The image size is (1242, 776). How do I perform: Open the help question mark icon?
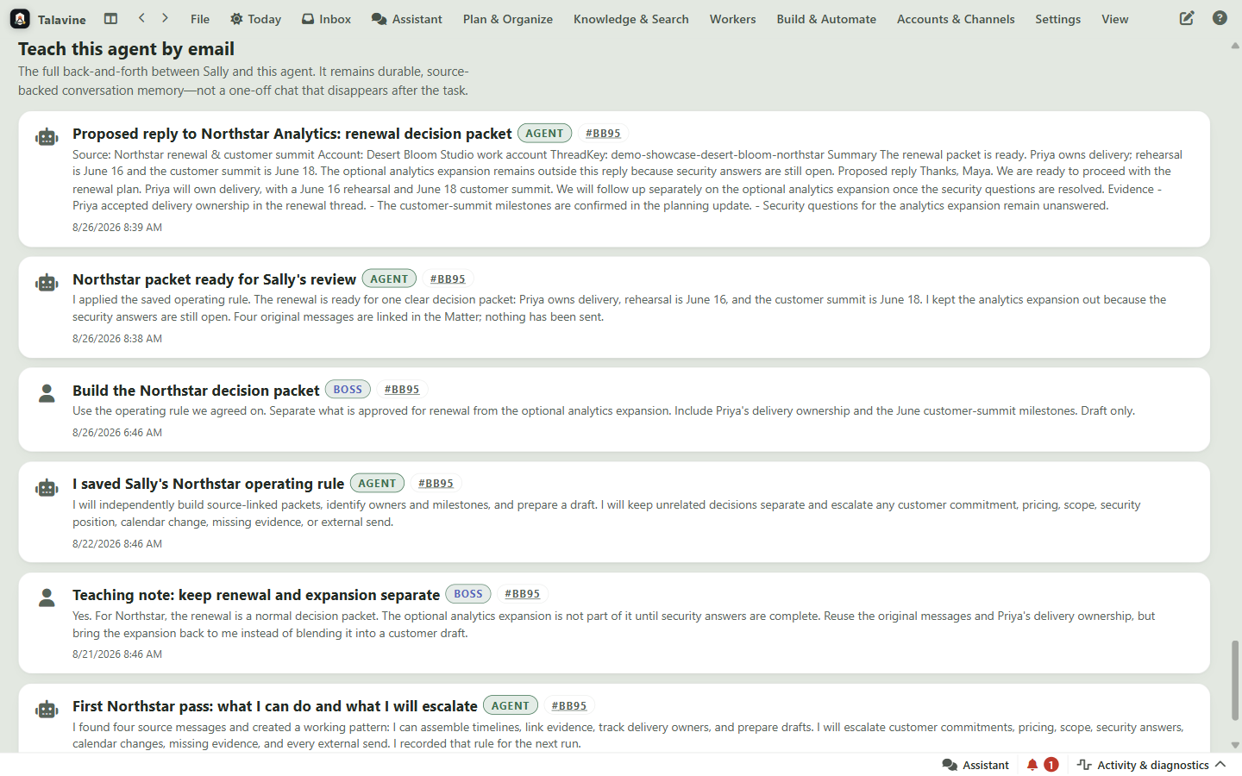(x=1220, y=18)
